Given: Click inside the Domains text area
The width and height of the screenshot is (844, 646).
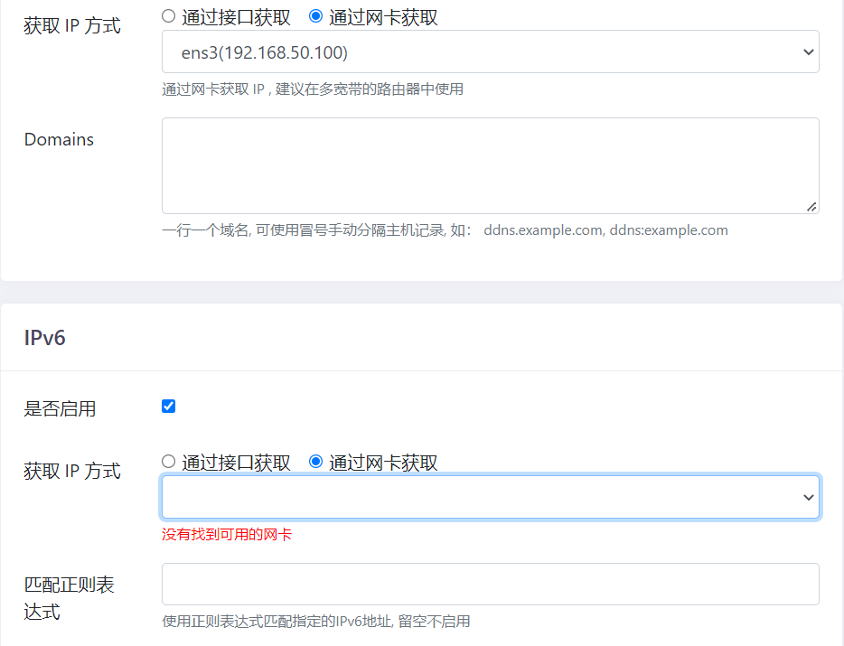Looking at the screenshot, I should (x=488, y=165).
